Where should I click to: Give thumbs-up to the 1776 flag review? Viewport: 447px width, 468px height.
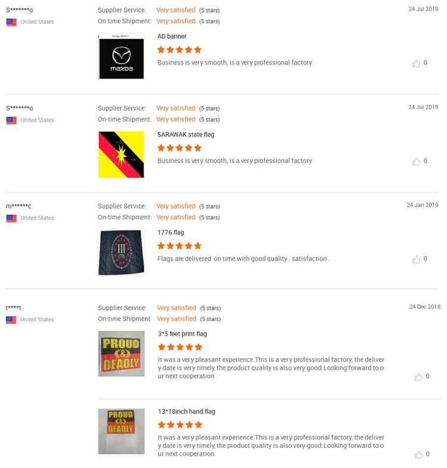click(416, 259)
